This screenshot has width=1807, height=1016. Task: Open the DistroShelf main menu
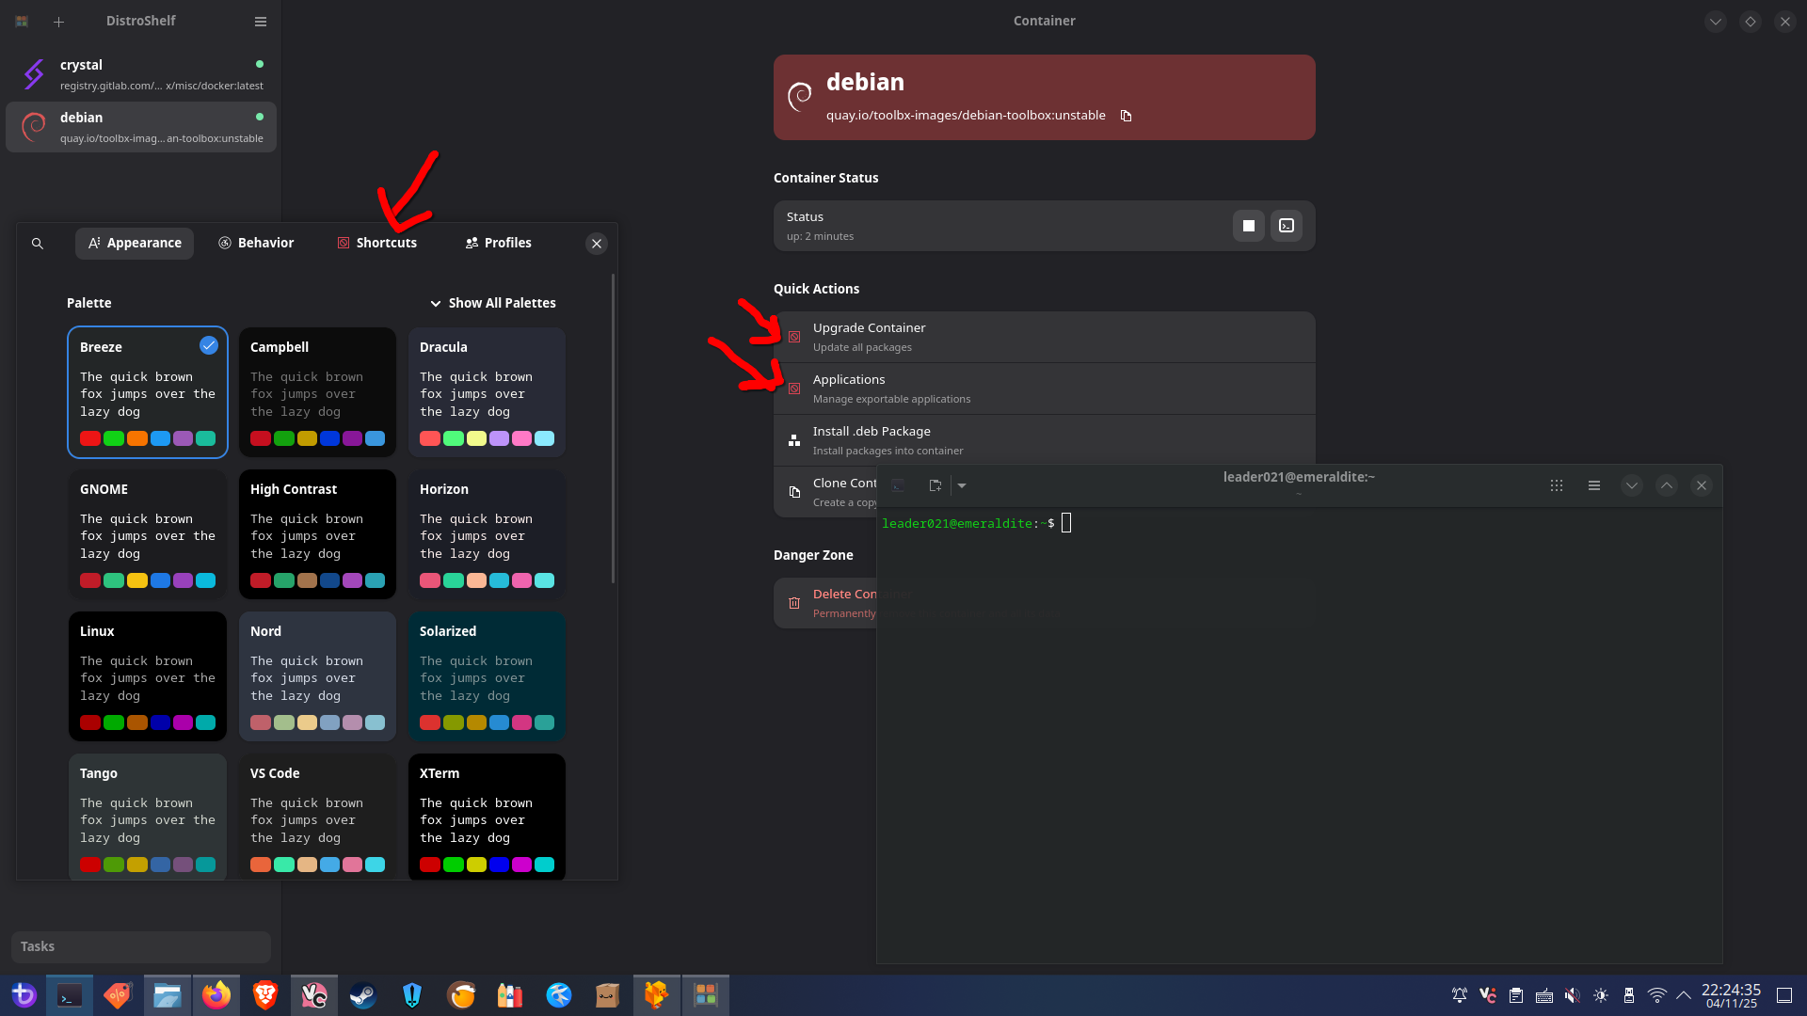coord(261,21)
